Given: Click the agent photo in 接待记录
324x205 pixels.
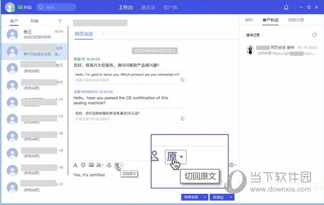Looking at the screenshot, I should (250, 50).
